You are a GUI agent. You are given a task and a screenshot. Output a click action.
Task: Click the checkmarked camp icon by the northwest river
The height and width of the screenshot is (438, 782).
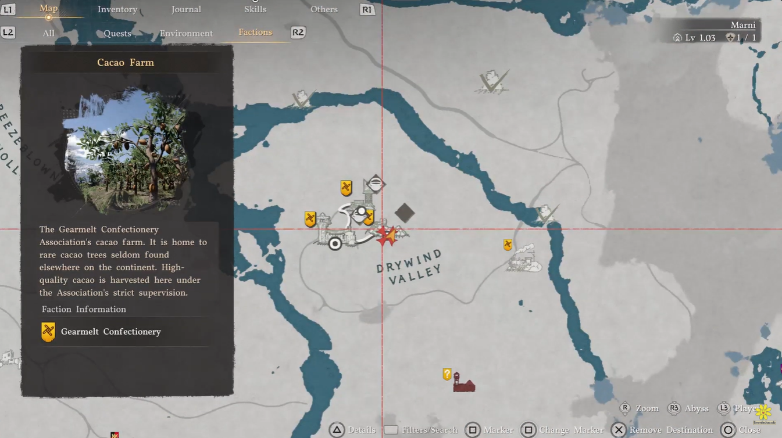(303, 99)
